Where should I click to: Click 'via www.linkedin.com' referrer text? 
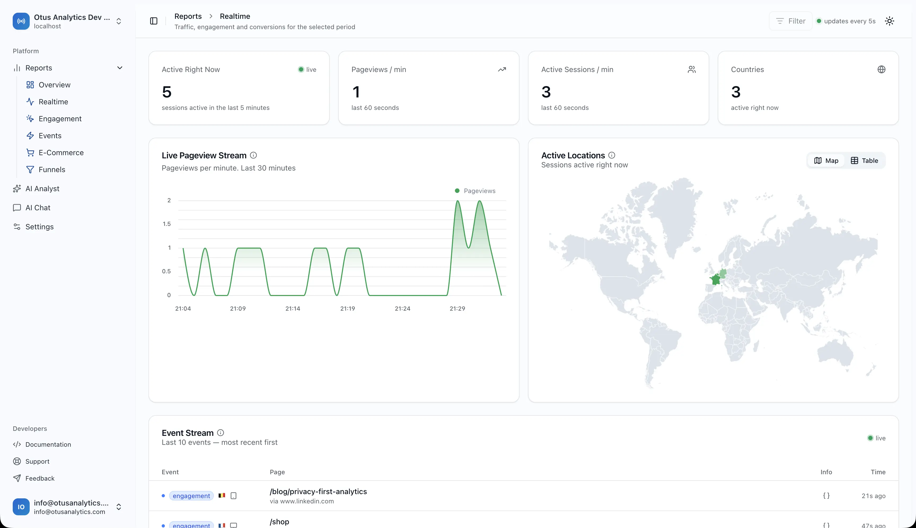(302, 501)
